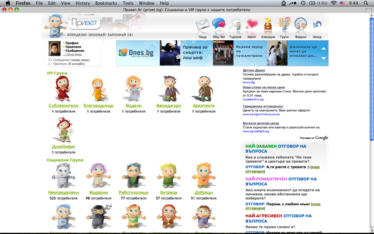Show the Time Machine menu icon
The height and width of the screenshot is (234, 374).
(x=303, y=3)
